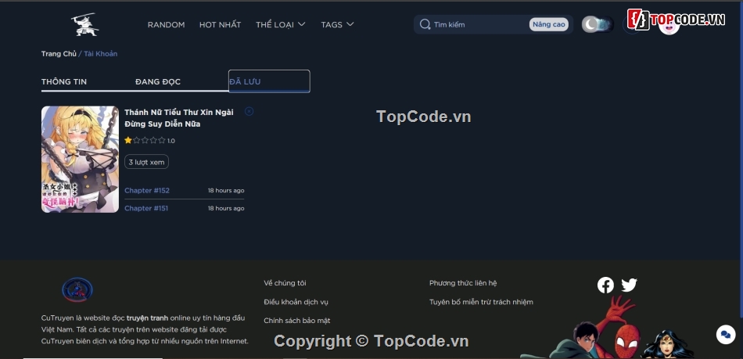
Task: Expand the TAGS dropdown
Action: pos(337,24)
